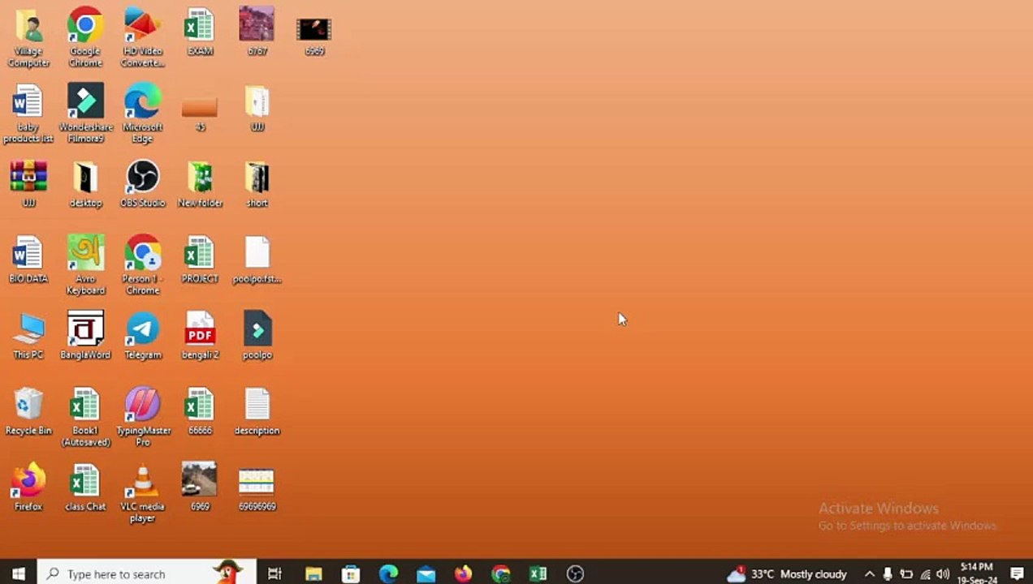Select the TypingMaster Pro shortcut
The height and width of the screenshot is (584, 1033).
click(143, 417)
